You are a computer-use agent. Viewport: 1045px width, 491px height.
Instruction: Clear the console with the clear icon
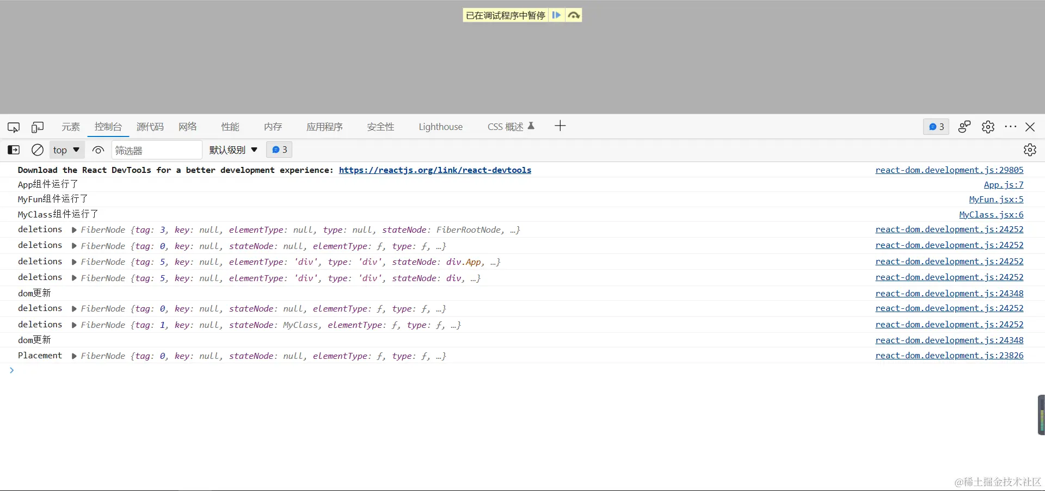click(x=37, y=150)
